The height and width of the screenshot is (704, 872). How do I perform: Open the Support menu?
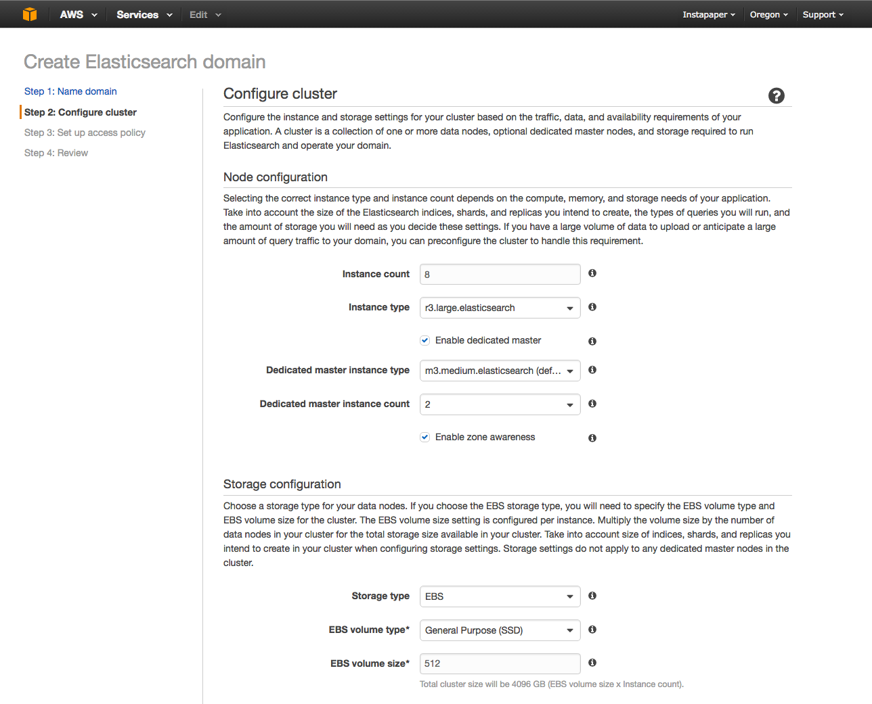pos(823,14)
